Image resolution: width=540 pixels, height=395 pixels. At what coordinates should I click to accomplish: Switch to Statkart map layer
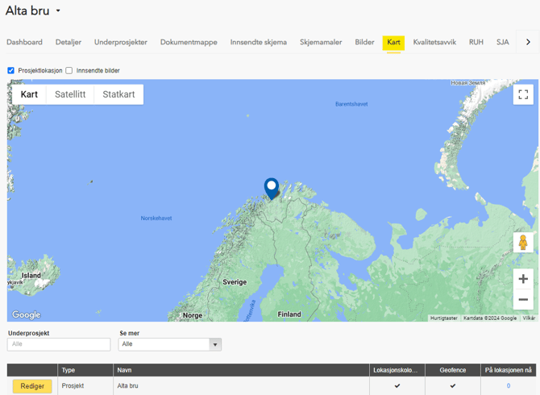pyautogui.click(x=118, y=94)
